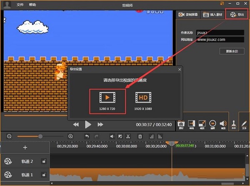Open the 文件 menu

point(20,5)
